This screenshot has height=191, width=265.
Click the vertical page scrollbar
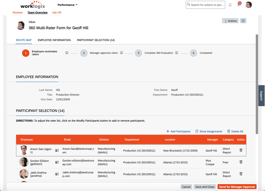tap(257, 84)
